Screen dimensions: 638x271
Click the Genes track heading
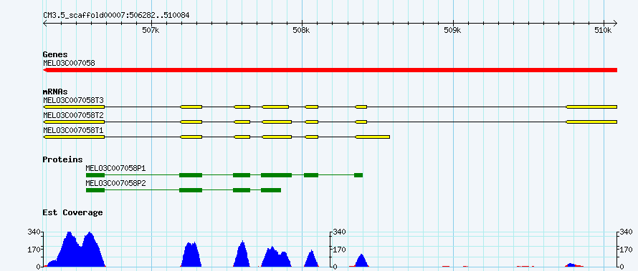coord(55,54)
